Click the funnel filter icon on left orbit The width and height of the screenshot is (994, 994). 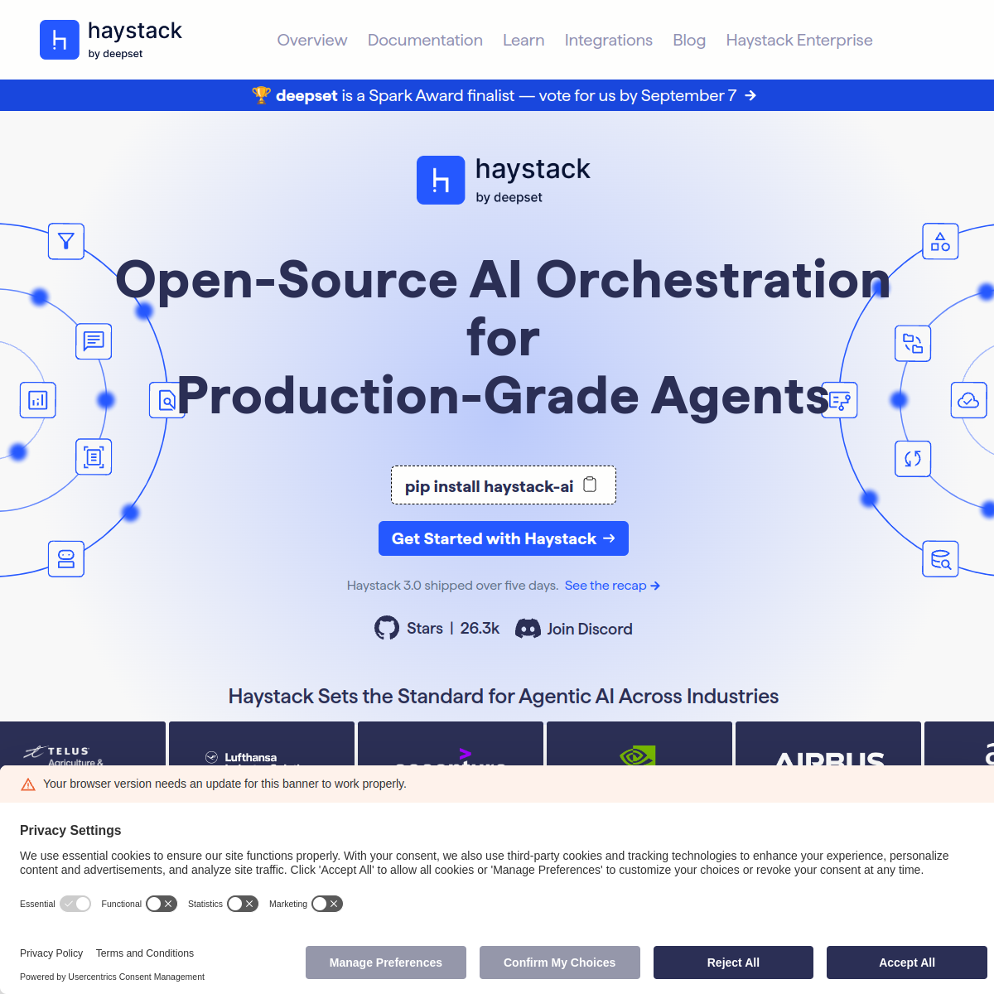(x=66, y=241)
